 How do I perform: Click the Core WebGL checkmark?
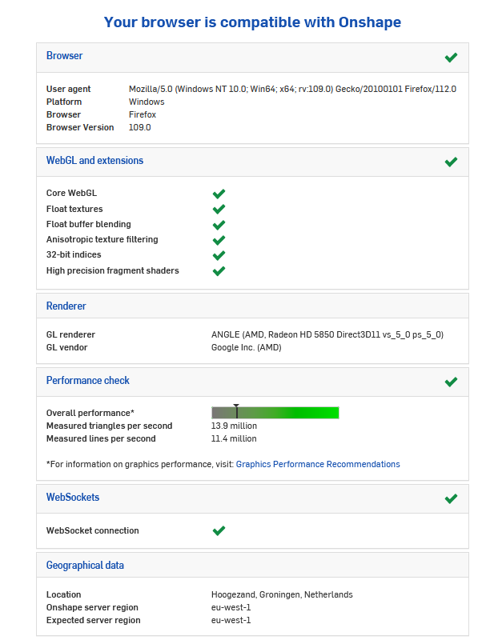[x=219, y=194]
